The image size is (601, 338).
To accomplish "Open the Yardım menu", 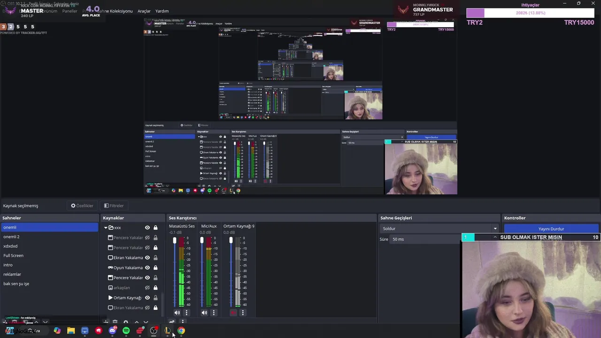I will pos(162,11).
